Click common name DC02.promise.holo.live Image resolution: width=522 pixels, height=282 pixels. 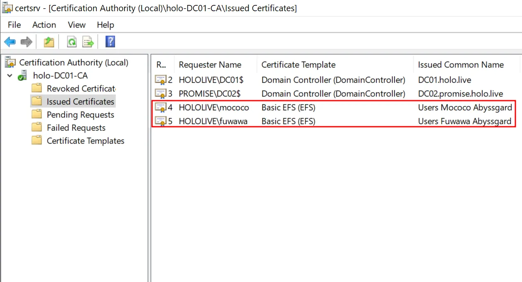coord(460,94)
